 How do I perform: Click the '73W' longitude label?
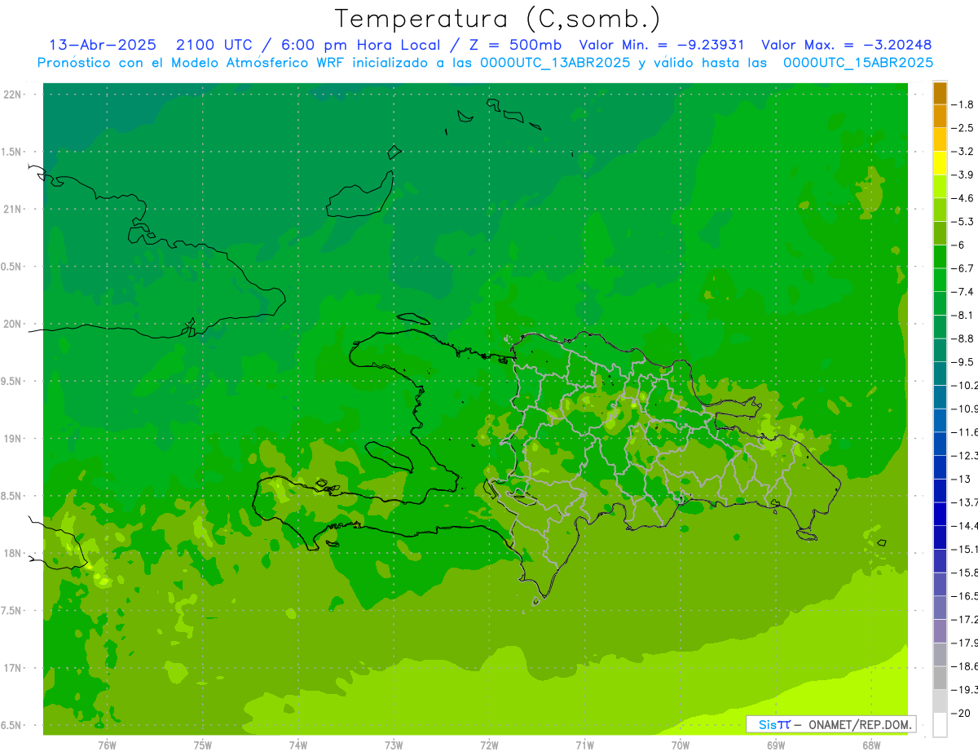(394, 745)
